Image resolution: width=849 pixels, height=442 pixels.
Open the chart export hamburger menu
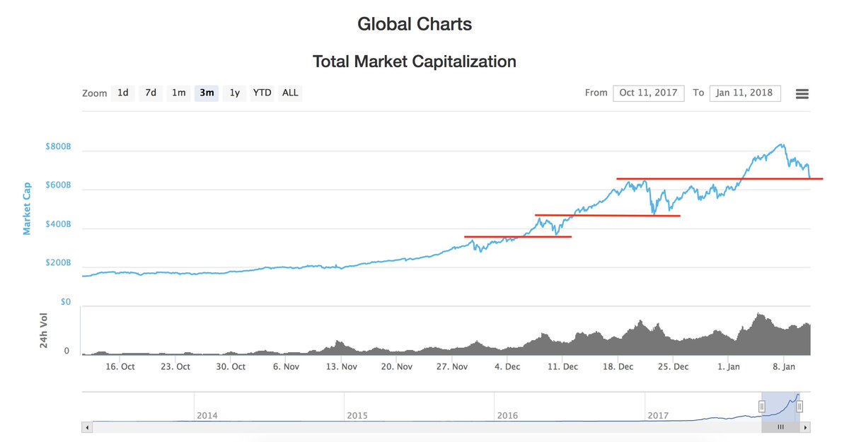pyautogui.click(x=802, y=93)
